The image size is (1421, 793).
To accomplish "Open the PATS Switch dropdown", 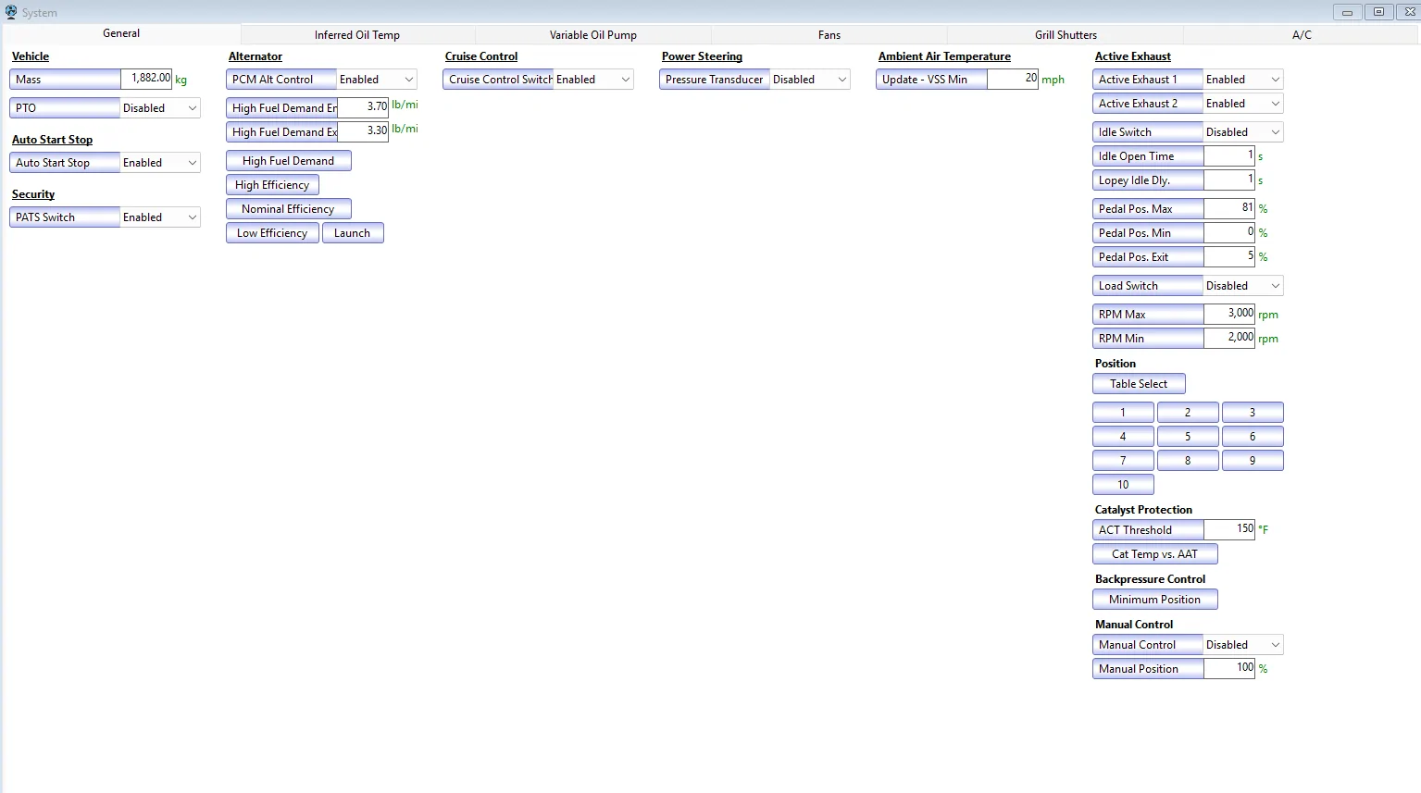I will [160, 217].
